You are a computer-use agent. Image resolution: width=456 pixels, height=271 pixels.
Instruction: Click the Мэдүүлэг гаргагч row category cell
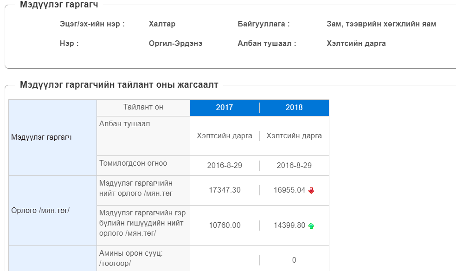52,137
